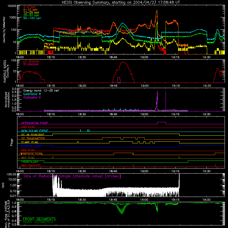
Task: Click the Normalized modulation axis label
Action: point(7,99)
